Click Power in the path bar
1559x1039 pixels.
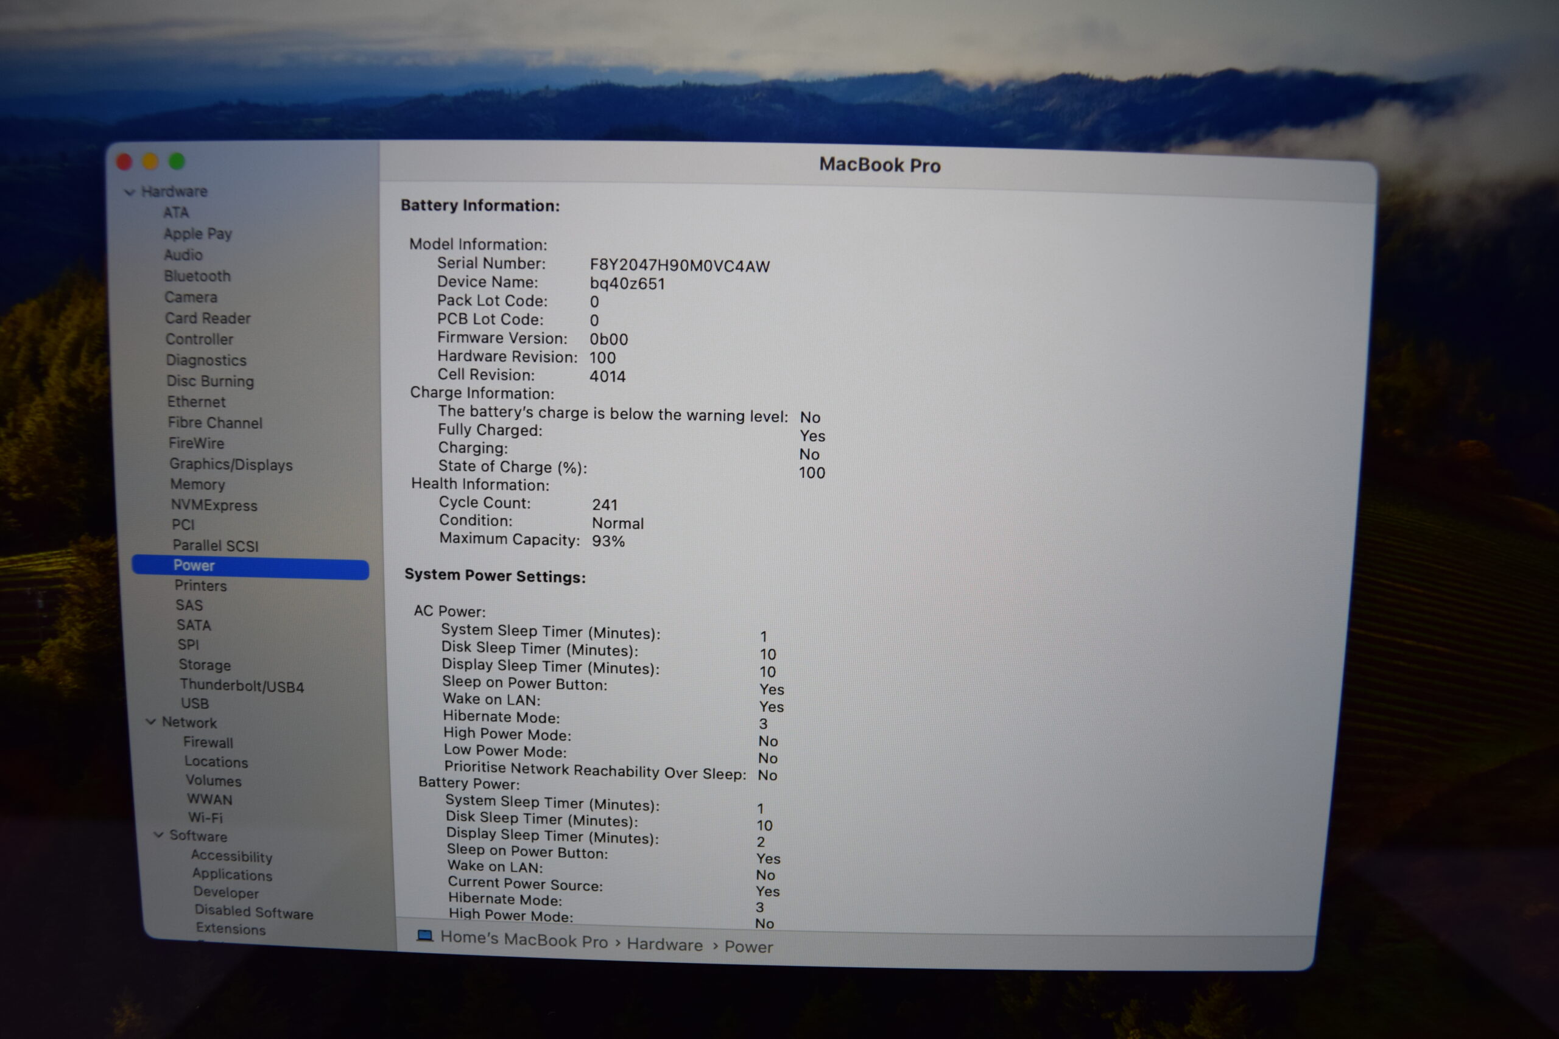(x=748, y=946)
